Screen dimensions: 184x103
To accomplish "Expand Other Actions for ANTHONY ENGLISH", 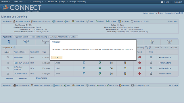I will (x=165, y=68).
